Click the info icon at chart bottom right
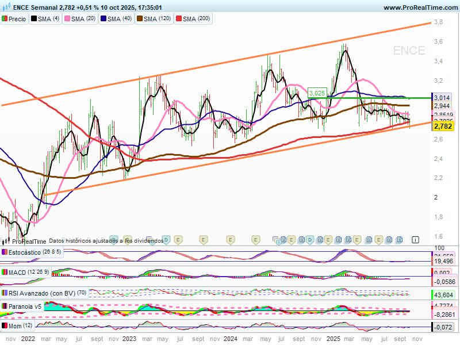The width and height of the screenshot is (460, 345). pos(416,239)
